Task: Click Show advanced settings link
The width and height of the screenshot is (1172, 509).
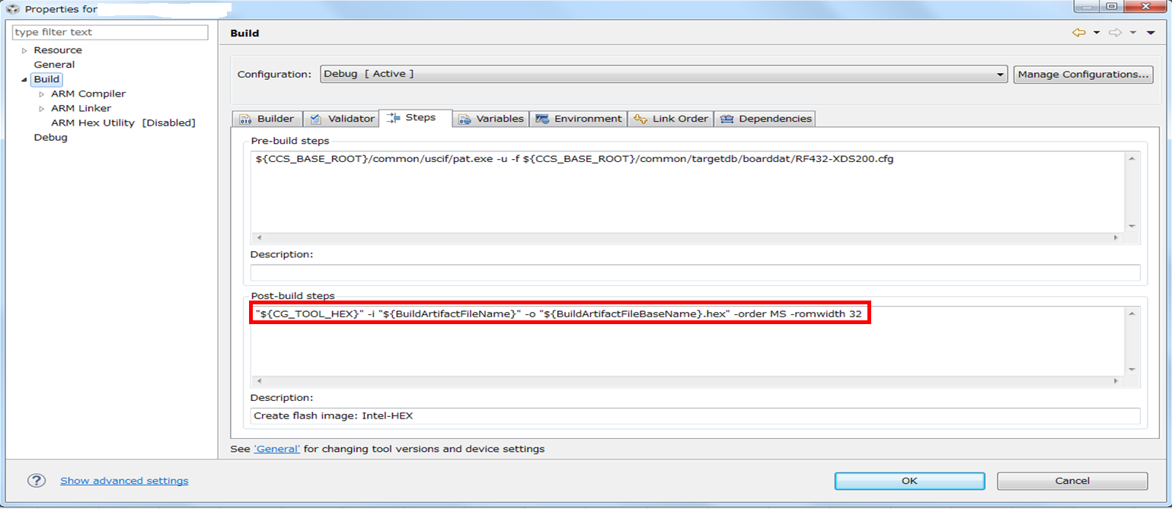Action: pyautogui.click(x=124, y=481)
